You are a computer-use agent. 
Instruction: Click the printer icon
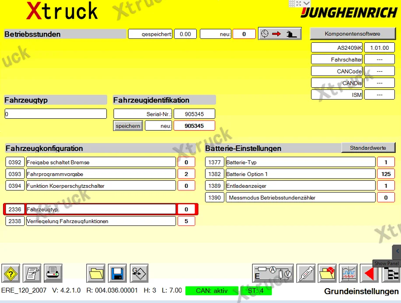pos(53,274)
